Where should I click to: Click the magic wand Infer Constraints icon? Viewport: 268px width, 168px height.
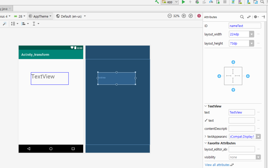5,23
